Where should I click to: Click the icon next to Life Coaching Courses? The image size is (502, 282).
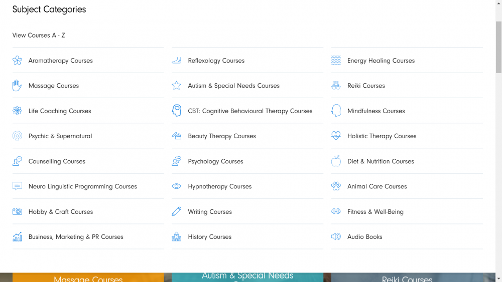pyautogui.click(x=17, y=111)
